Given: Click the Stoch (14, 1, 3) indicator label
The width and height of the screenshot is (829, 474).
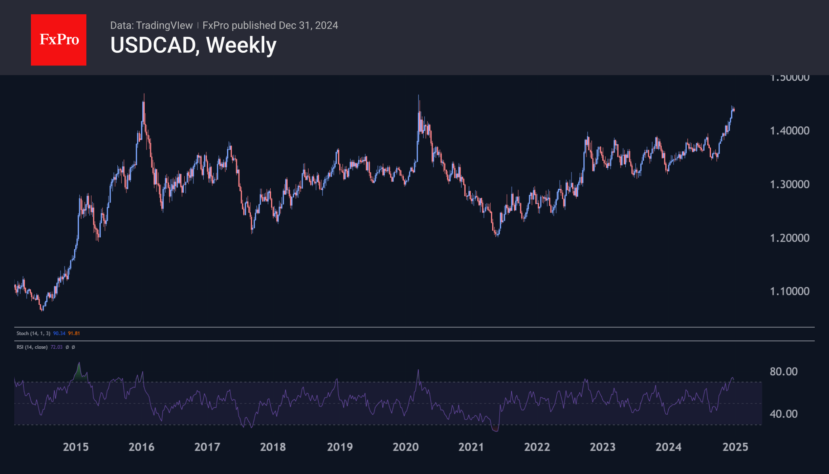Looking at the screenshot, I should [33, 333].
